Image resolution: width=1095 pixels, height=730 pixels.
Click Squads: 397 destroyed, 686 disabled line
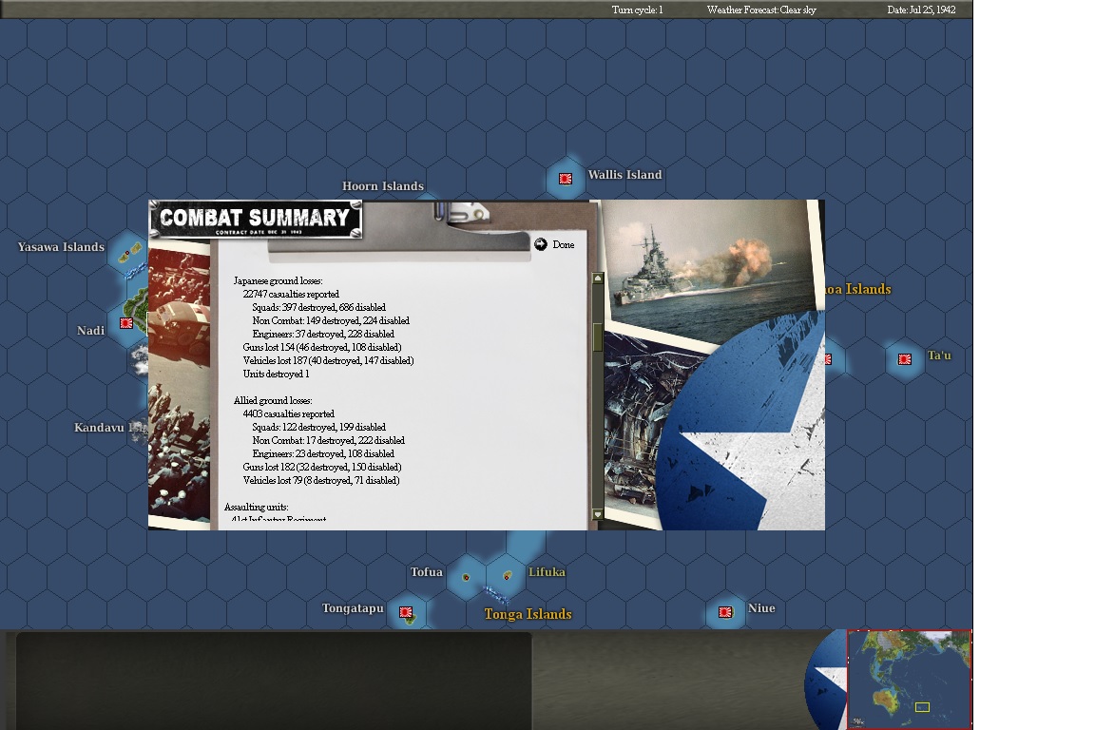(319, 307)
